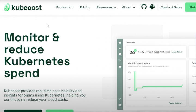196x112 pixels.
Task: Click the bell notifications icon in sidebar
Action: [120, 67]
